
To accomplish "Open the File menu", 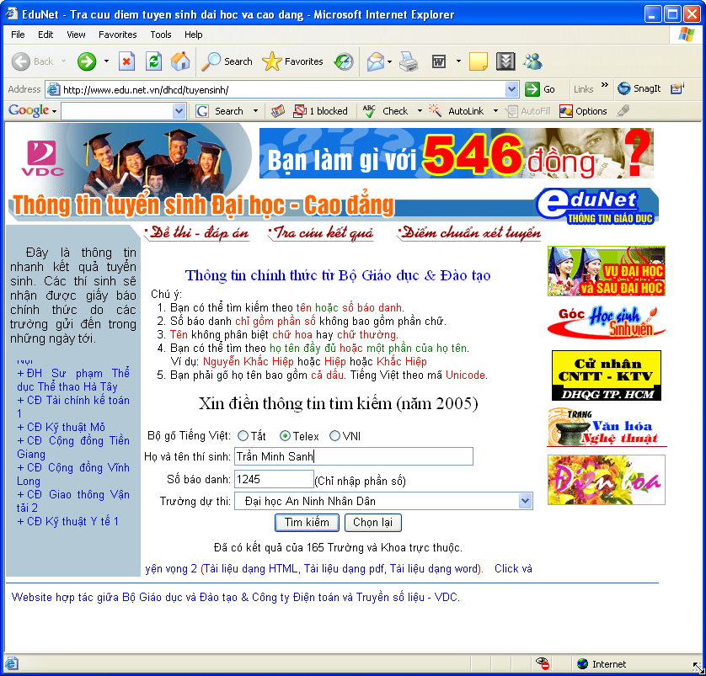I will (x=18, y=35).
